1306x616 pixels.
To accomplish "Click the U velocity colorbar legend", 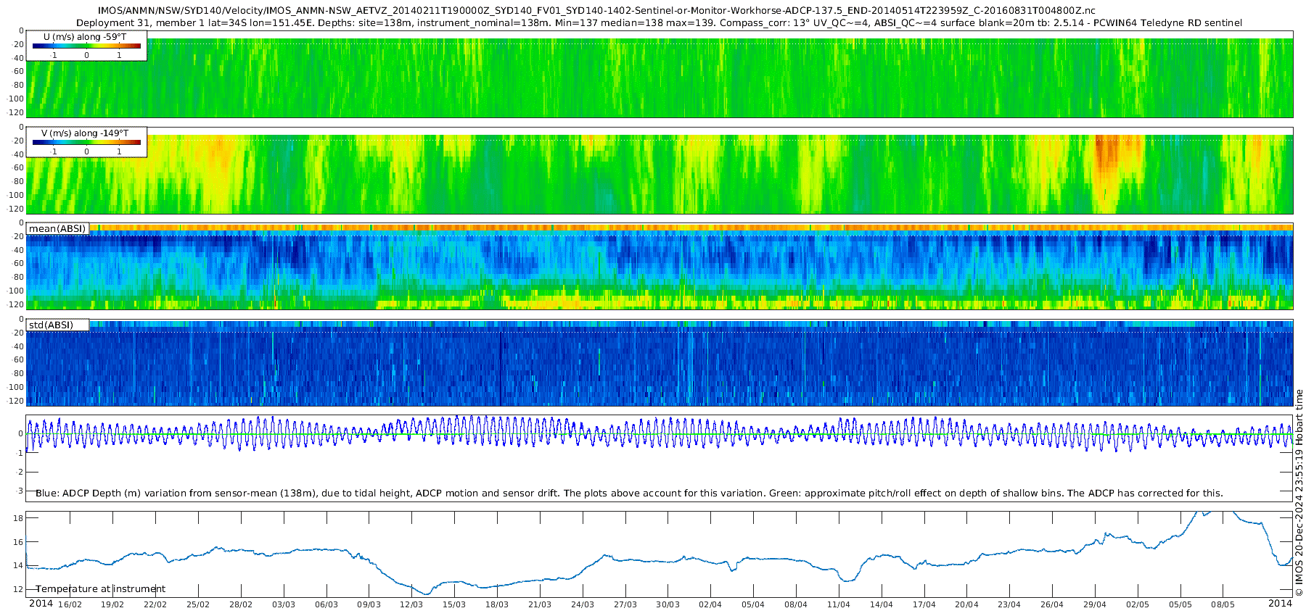I will tap(86, 46).
